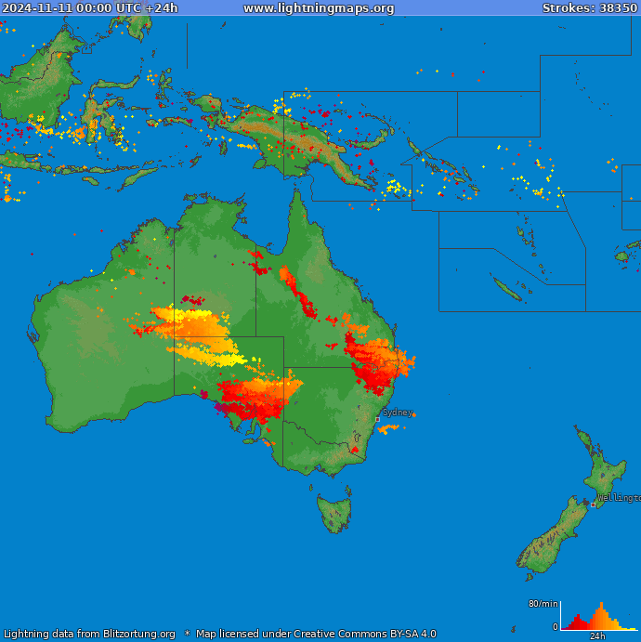Click the yellow lightning cluster in central Australia
The width and height of the screenshot is (641, 642).
coord(200,330)
